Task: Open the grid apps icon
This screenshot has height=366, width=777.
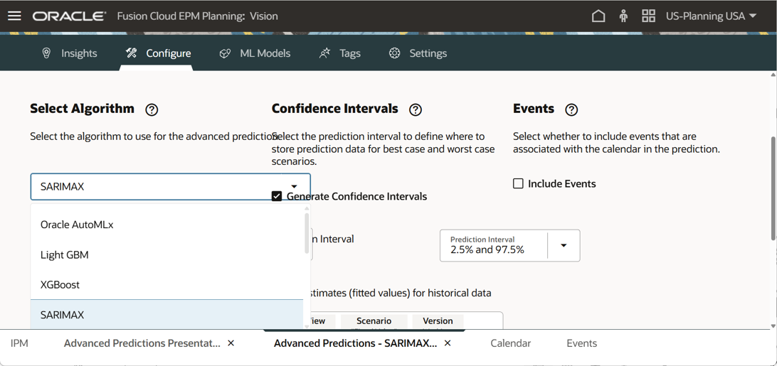Action: click(648, 16)
